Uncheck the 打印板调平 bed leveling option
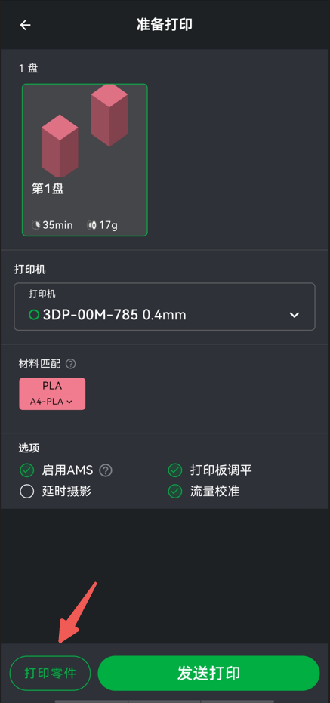Screen dimensions: 330x703 pos(175,470)
